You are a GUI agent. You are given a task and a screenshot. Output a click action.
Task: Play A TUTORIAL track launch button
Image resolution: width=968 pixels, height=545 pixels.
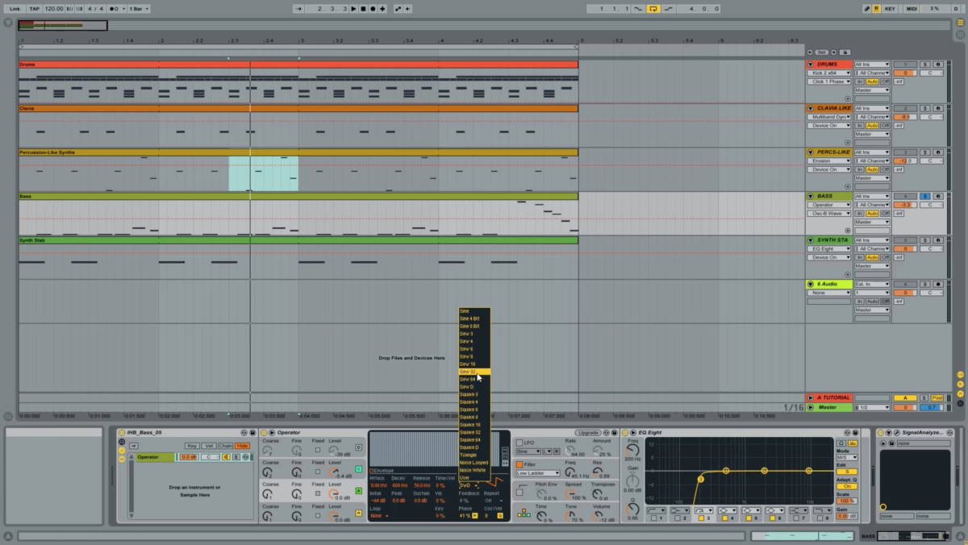coord(810,397)
